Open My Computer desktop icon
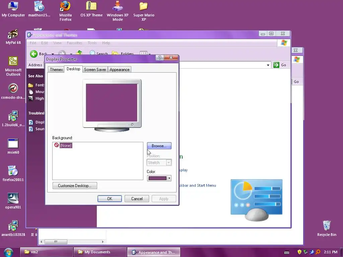The height and width of the screenshot is (257, 343). [x=13, y=9]
